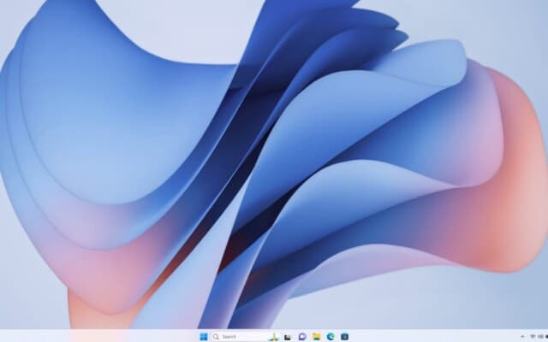The image size is (548, 342).
Task: Open the Chat app in taskbar
Action: tap(302, 337)
